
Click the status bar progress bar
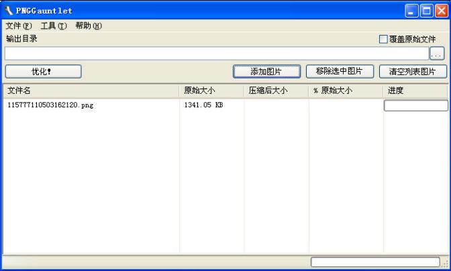tap(375, 262)
